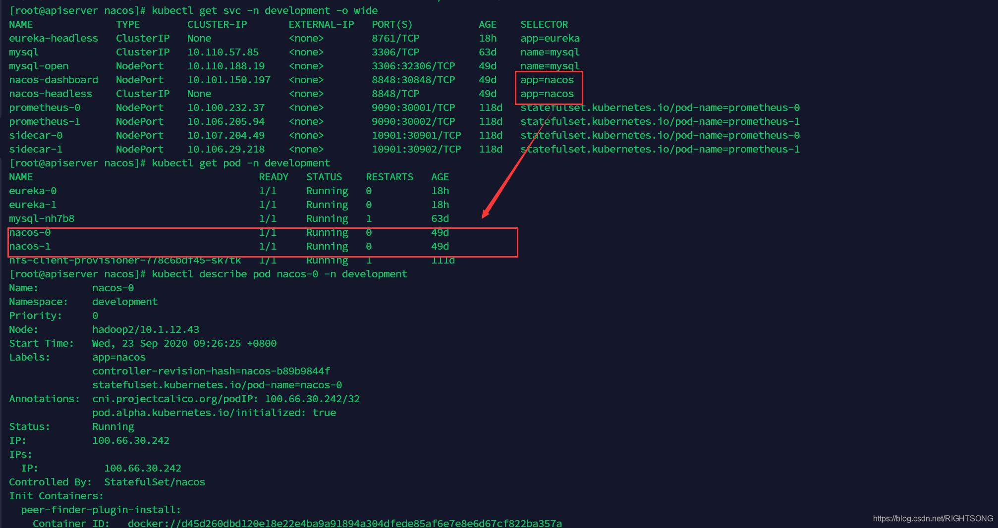Select sidecar-1 service name
Viewport: 998px width, 528px height.
[x=36, y=149]
